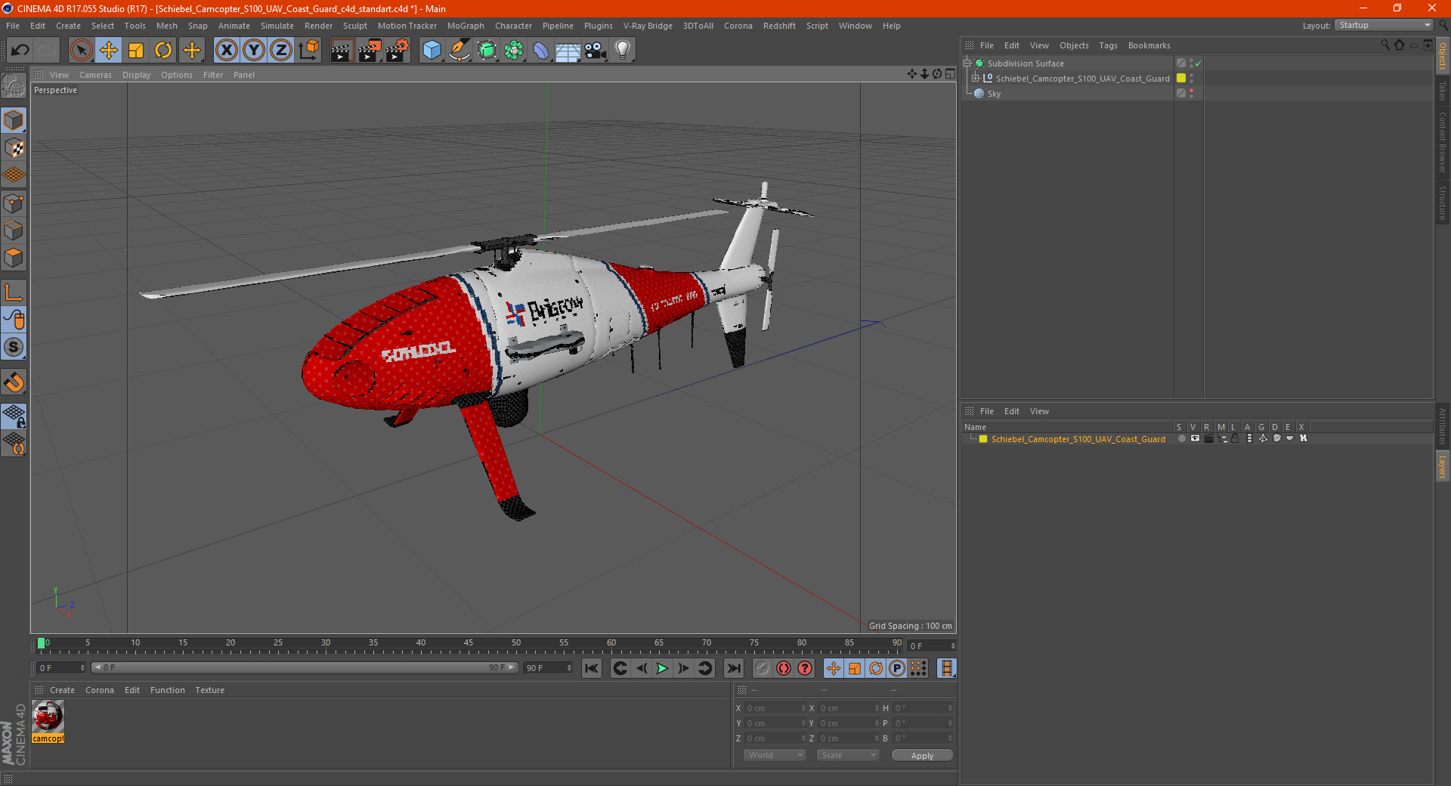Toggle Sky editor visibility dot
The width and height of the screenshot is (1451, 786).
[1192, 91]
